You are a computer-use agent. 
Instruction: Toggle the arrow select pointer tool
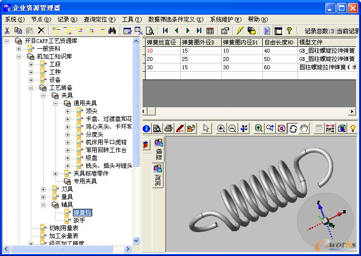click(x=206, y=128)
